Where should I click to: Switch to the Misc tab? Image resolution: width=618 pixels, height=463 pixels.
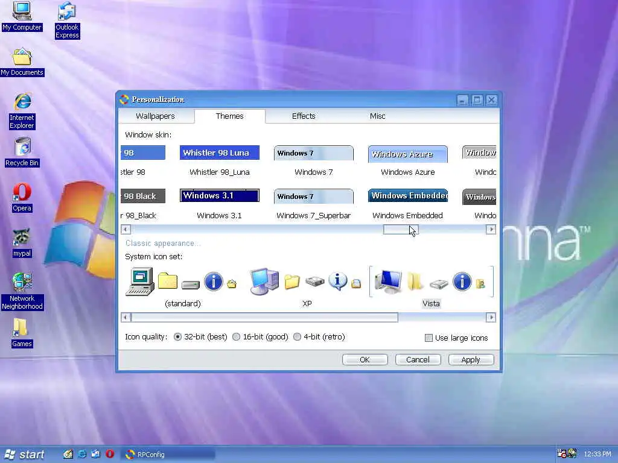click(378, 116)
